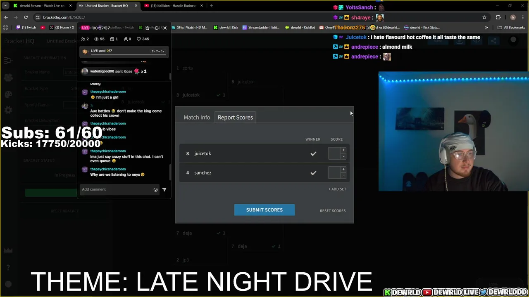Open the dewrld | Kick bookmark
The width and height of the screenshot is (529, 297).
click(226, 28)
